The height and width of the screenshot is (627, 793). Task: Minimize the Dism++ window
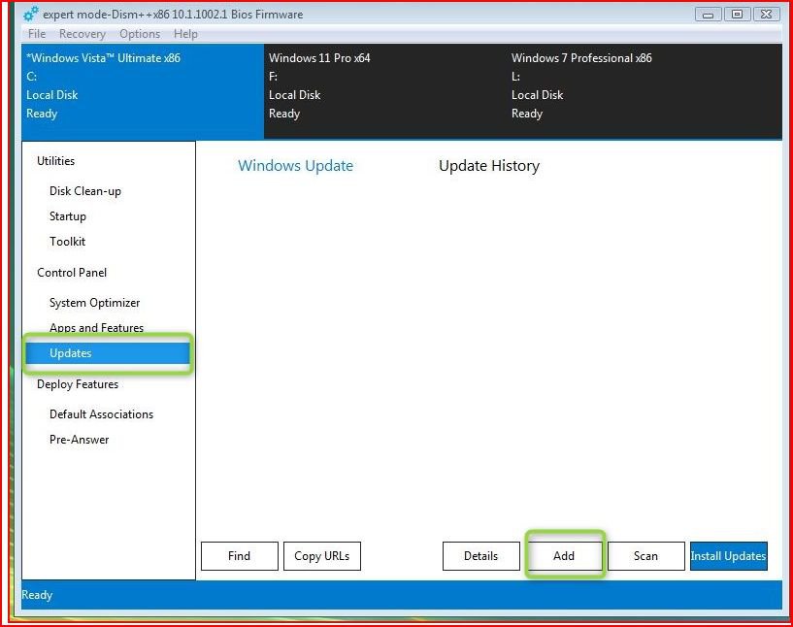[708, 15]
